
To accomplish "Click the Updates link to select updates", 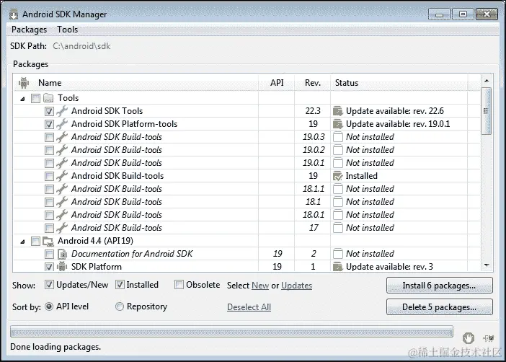I will point(296,286).
